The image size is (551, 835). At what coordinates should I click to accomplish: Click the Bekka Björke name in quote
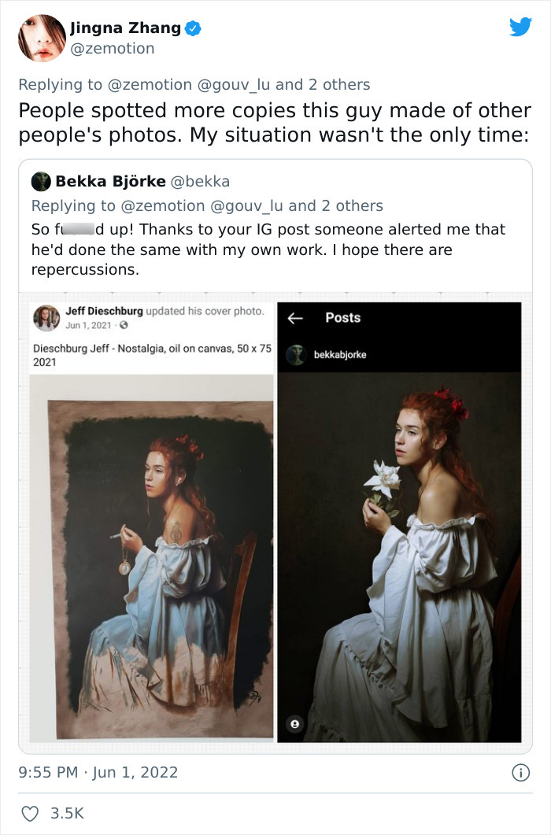tap(110, 182)
